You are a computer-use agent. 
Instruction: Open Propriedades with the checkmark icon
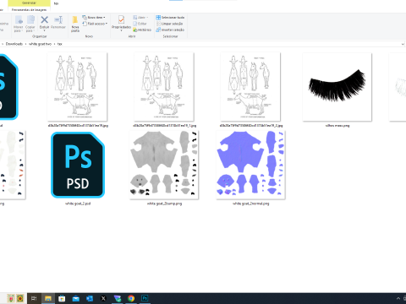[x=121, y=19]
